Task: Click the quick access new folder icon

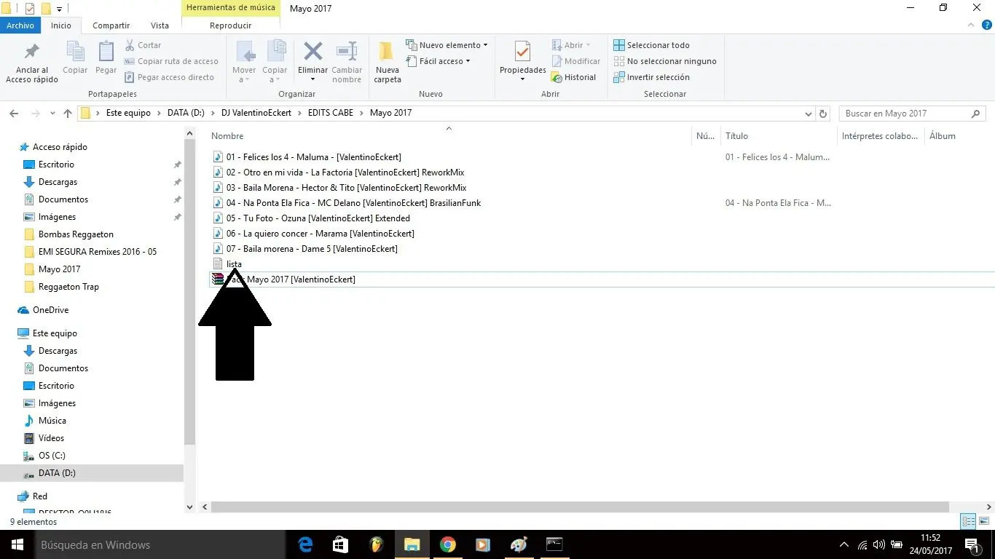Action: 46,9
